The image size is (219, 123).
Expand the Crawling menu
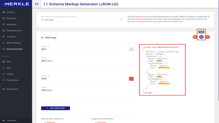(29, 12)
